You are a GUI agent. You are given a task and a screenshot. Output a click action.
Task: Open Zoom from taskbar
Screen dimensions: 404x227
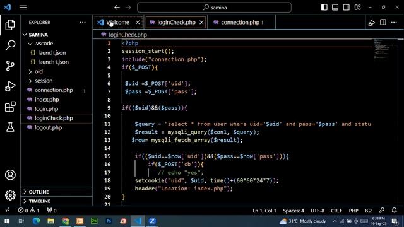pyautogui.click(x=152, y=221)
